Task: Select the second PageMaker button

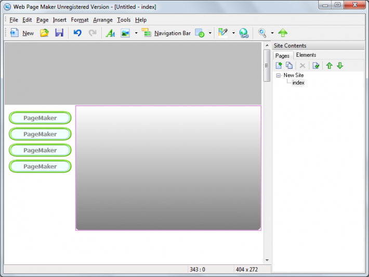Action: (40, 134)
